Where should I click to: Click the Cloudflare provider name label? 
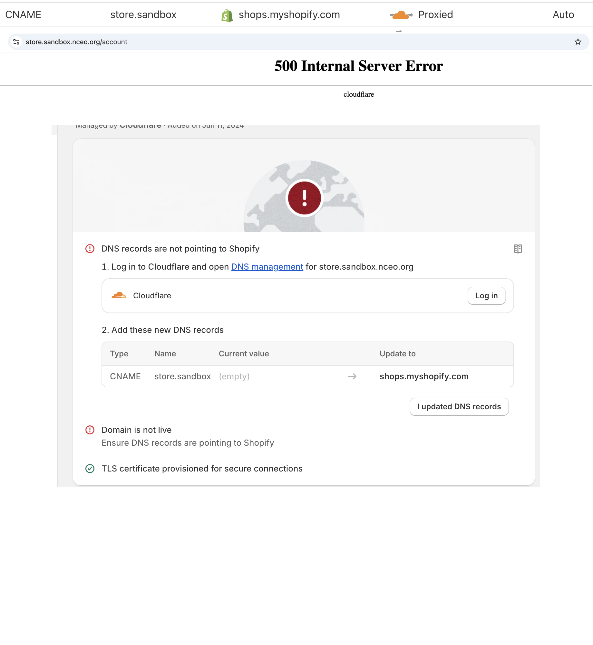click(152, 296)
